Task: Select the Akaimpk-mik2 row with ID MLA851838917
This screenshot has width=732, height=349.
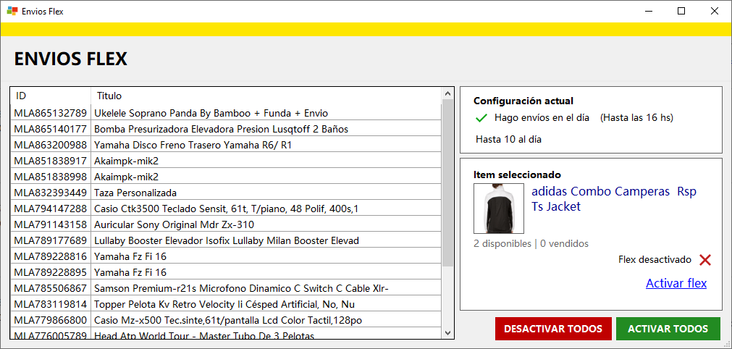Action: 226,161
